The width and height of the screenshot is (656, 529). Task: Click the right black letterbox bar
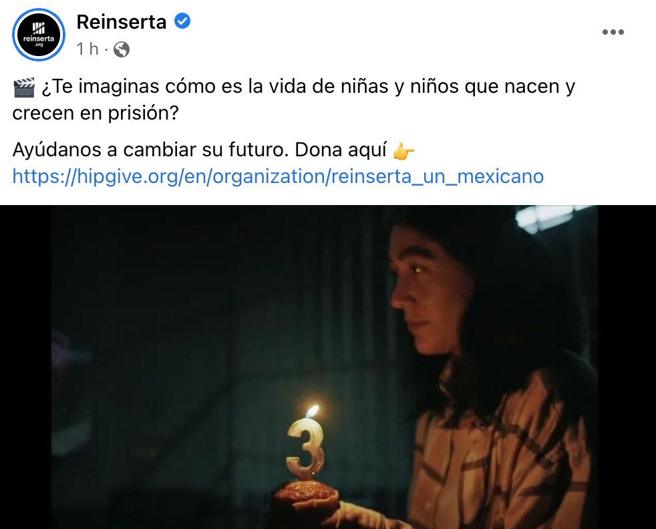627,367
